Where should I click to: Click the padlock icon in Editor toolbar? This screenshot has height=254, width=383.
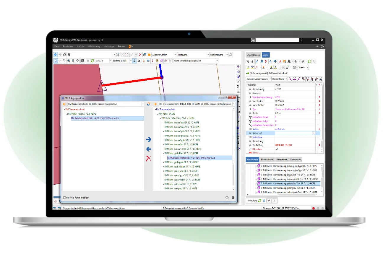(x=252, y=61)
